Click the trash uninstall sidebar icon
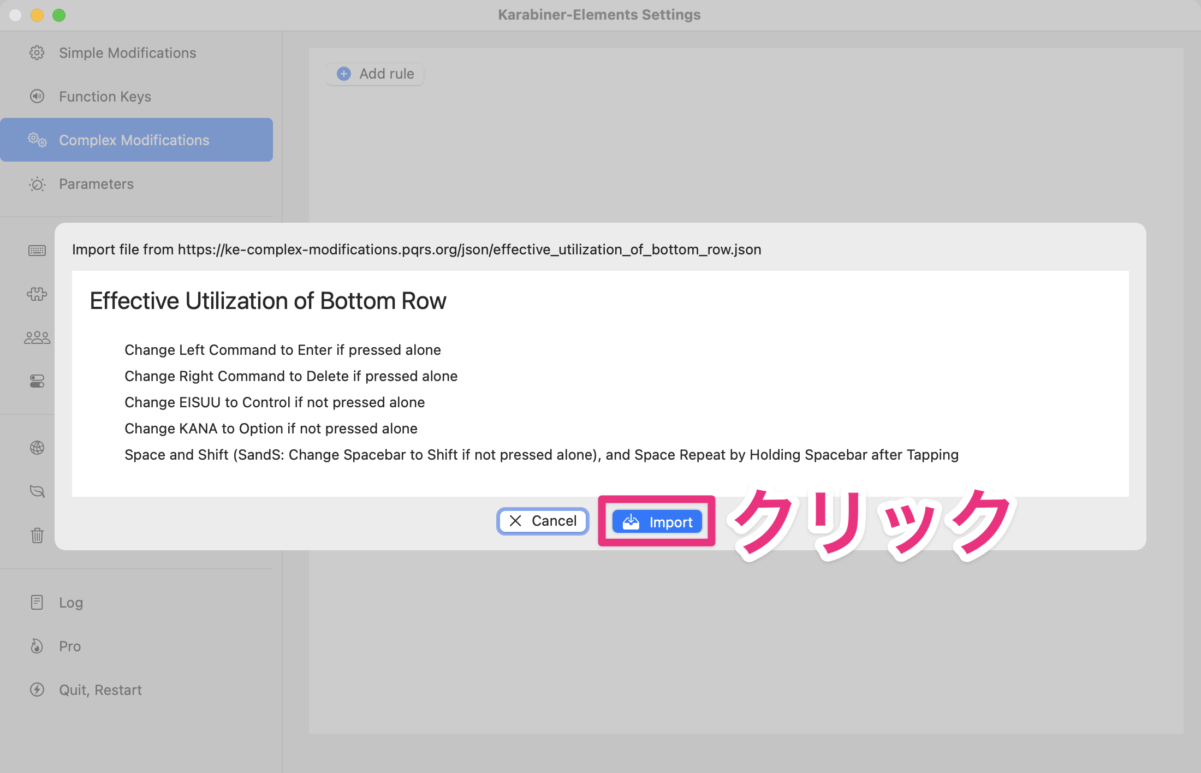Image resolution: width=1201 pixels, height=773 pixels. [x=37, y=535]
